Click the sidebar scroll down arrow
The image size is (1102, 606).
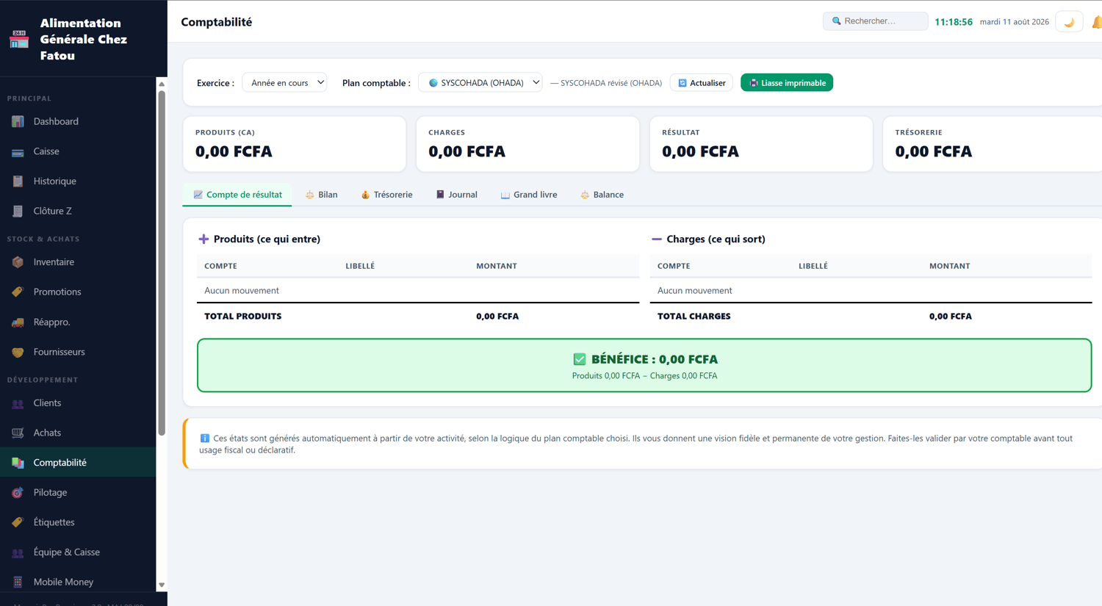click(162, 585)
